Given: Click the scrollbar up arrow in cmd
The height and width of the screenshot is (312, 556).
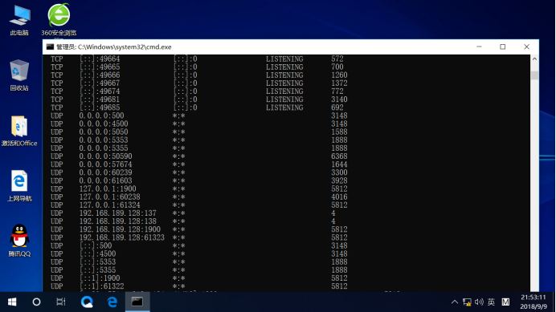Looking at the screenshot, I should [x=534, y=59].
